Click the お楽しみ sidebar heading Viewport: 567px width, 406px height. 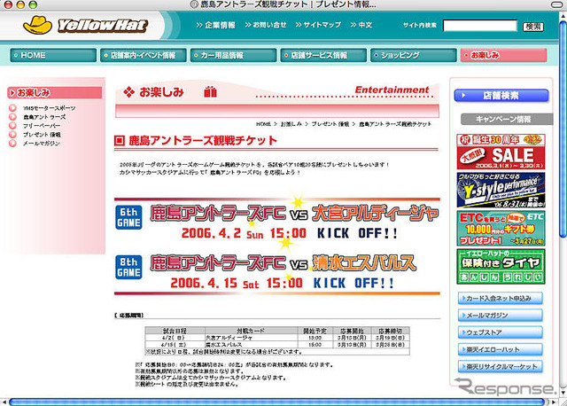55,92
